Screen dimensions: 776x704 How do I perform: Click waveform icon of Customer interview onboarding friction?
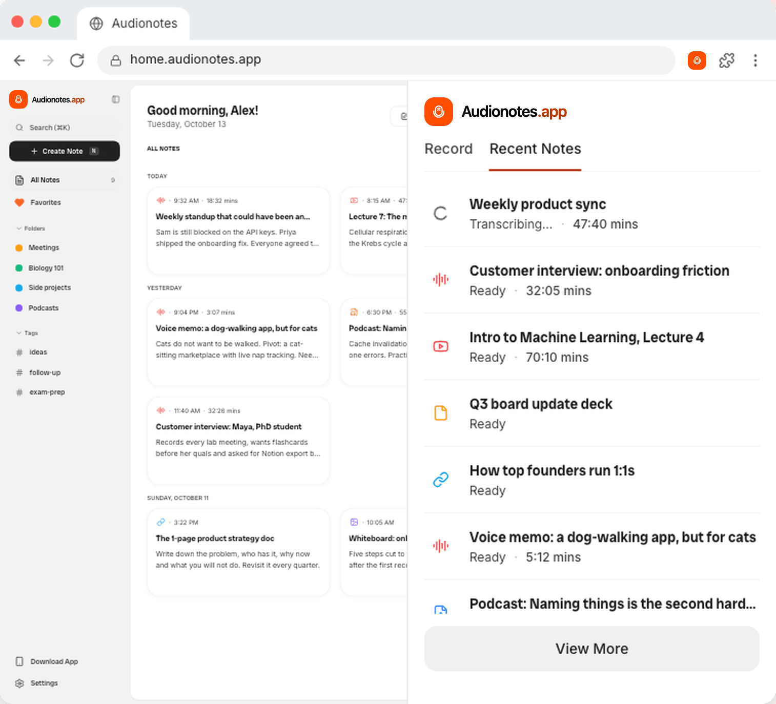pyautogui.click(x=440, y=280)
